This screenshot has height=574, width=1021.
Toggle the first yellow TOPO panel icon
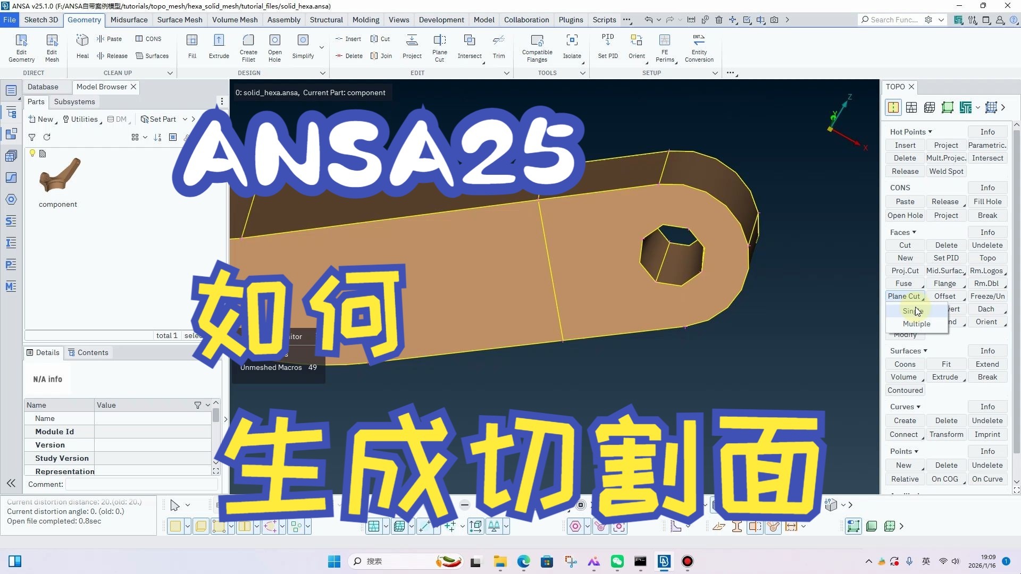(x=893, y=107)
